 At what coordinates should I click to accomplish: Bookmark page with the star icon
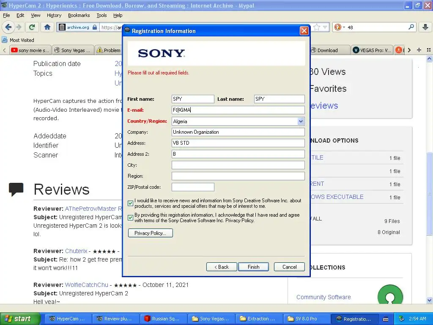pos(317,27)
